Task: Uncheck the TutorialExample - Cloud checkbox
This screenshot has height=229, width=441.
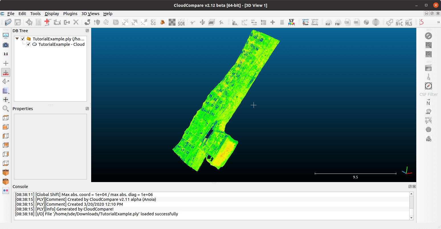Action: (28, 44)
